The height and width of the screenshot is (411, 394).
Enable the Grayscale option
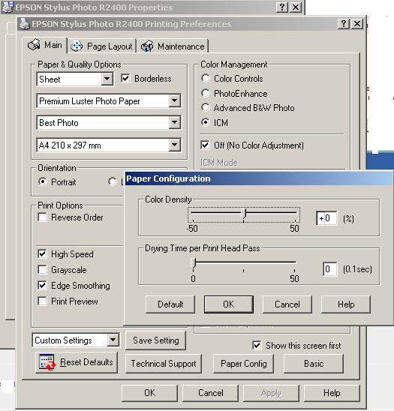click(42, 269)
